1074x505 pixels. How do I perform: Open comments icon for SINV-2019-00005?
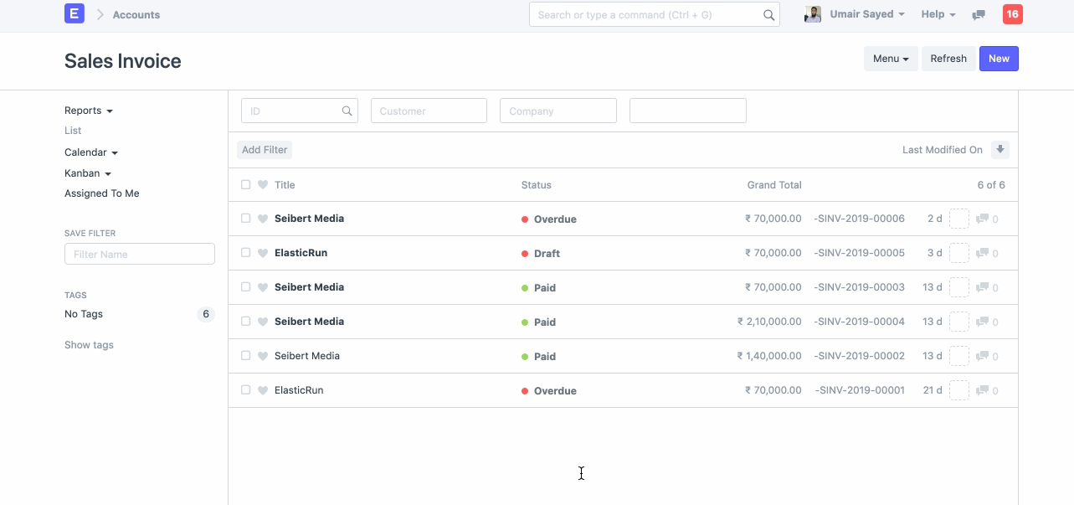tap(983, 253)
